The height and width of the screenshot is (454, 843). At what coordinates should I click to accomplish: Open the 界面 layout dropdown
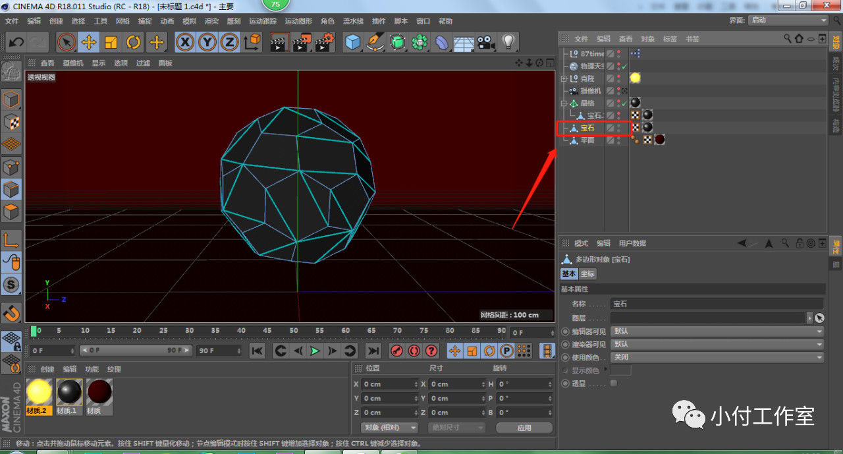[788, 20]
